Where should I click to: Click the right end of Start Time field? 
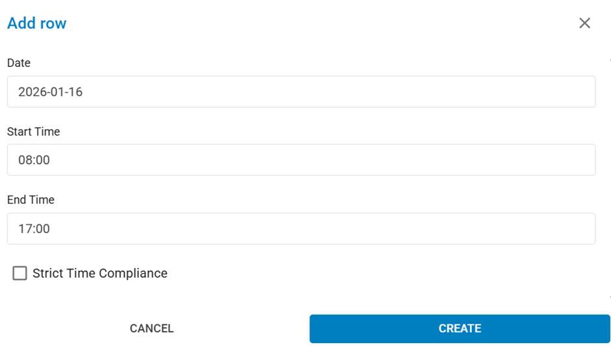(582, 160)
